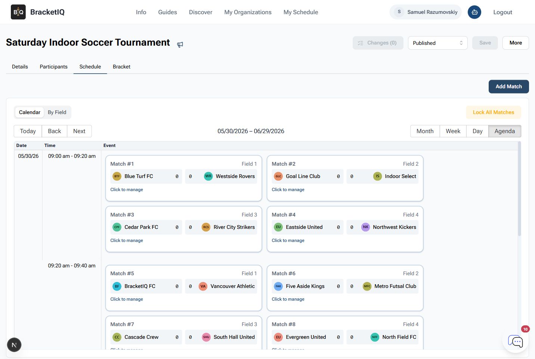Click the BracketIQ logo icon
This screenshot has height=359, width=535.
(18, 12)
